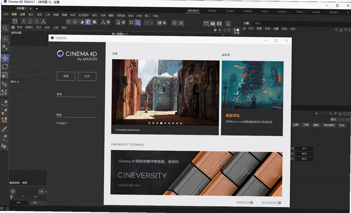
Task: Click the keyframe diamond icon in timeline
Action: tap(13, 192)
